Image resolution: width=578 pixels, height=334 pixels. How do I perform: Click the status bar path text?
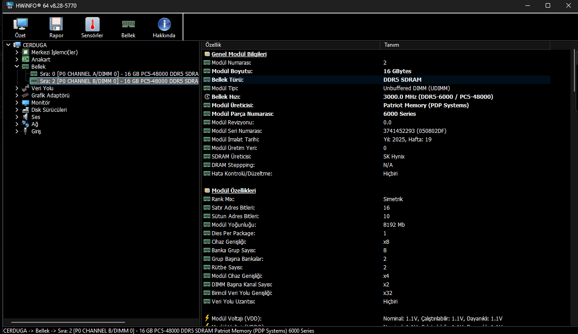pyautogui.click(x=159, y=331)
